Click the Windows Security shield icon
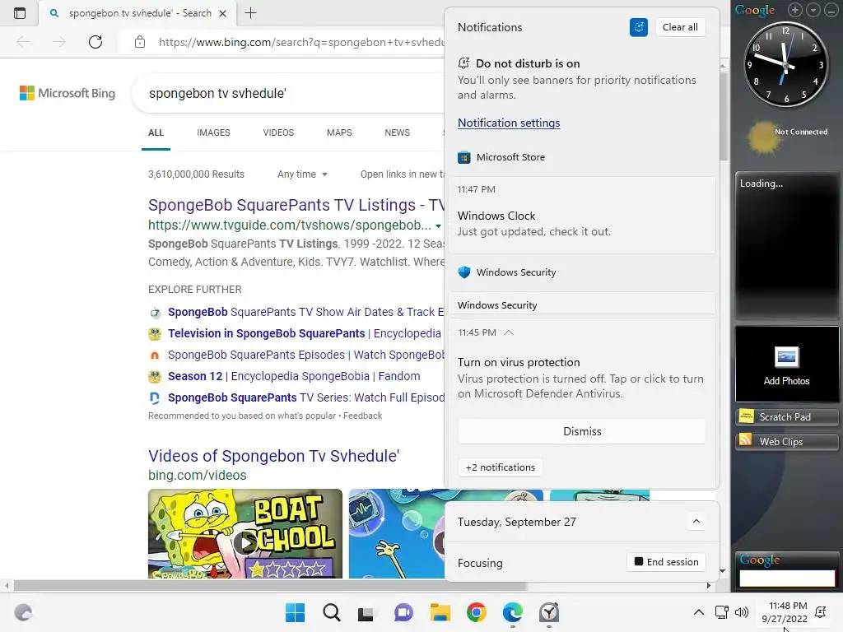 click(464, 272)
